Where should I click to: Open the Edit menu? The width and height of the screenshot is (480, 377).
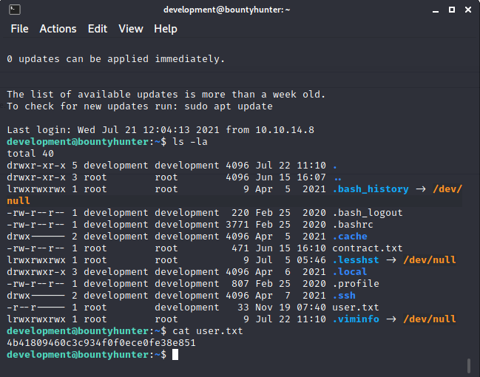pyautogui.click(x=98, y=29)
